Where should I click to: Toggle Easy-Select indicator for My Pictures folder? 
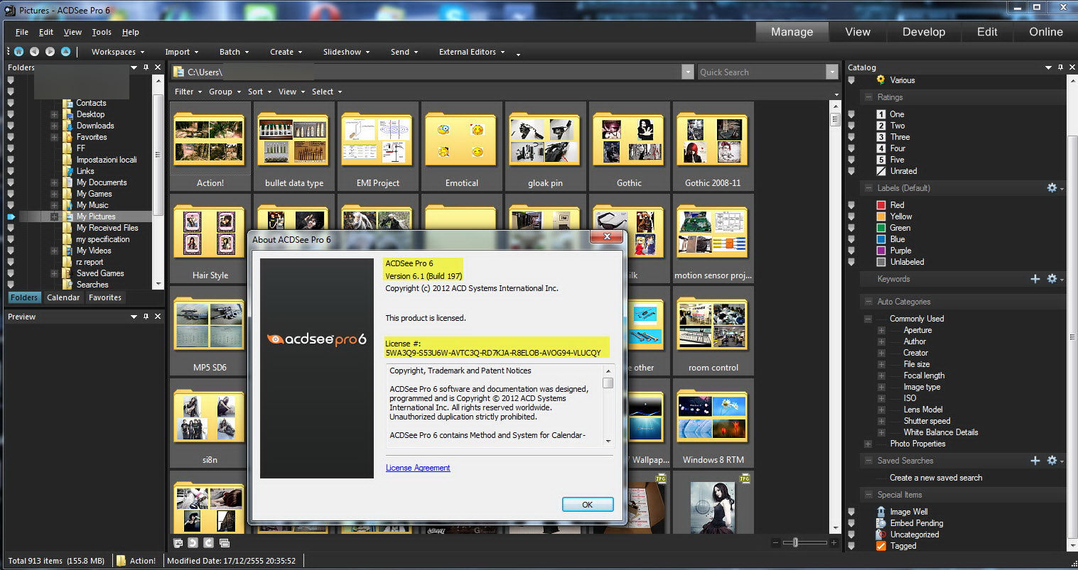11,217
